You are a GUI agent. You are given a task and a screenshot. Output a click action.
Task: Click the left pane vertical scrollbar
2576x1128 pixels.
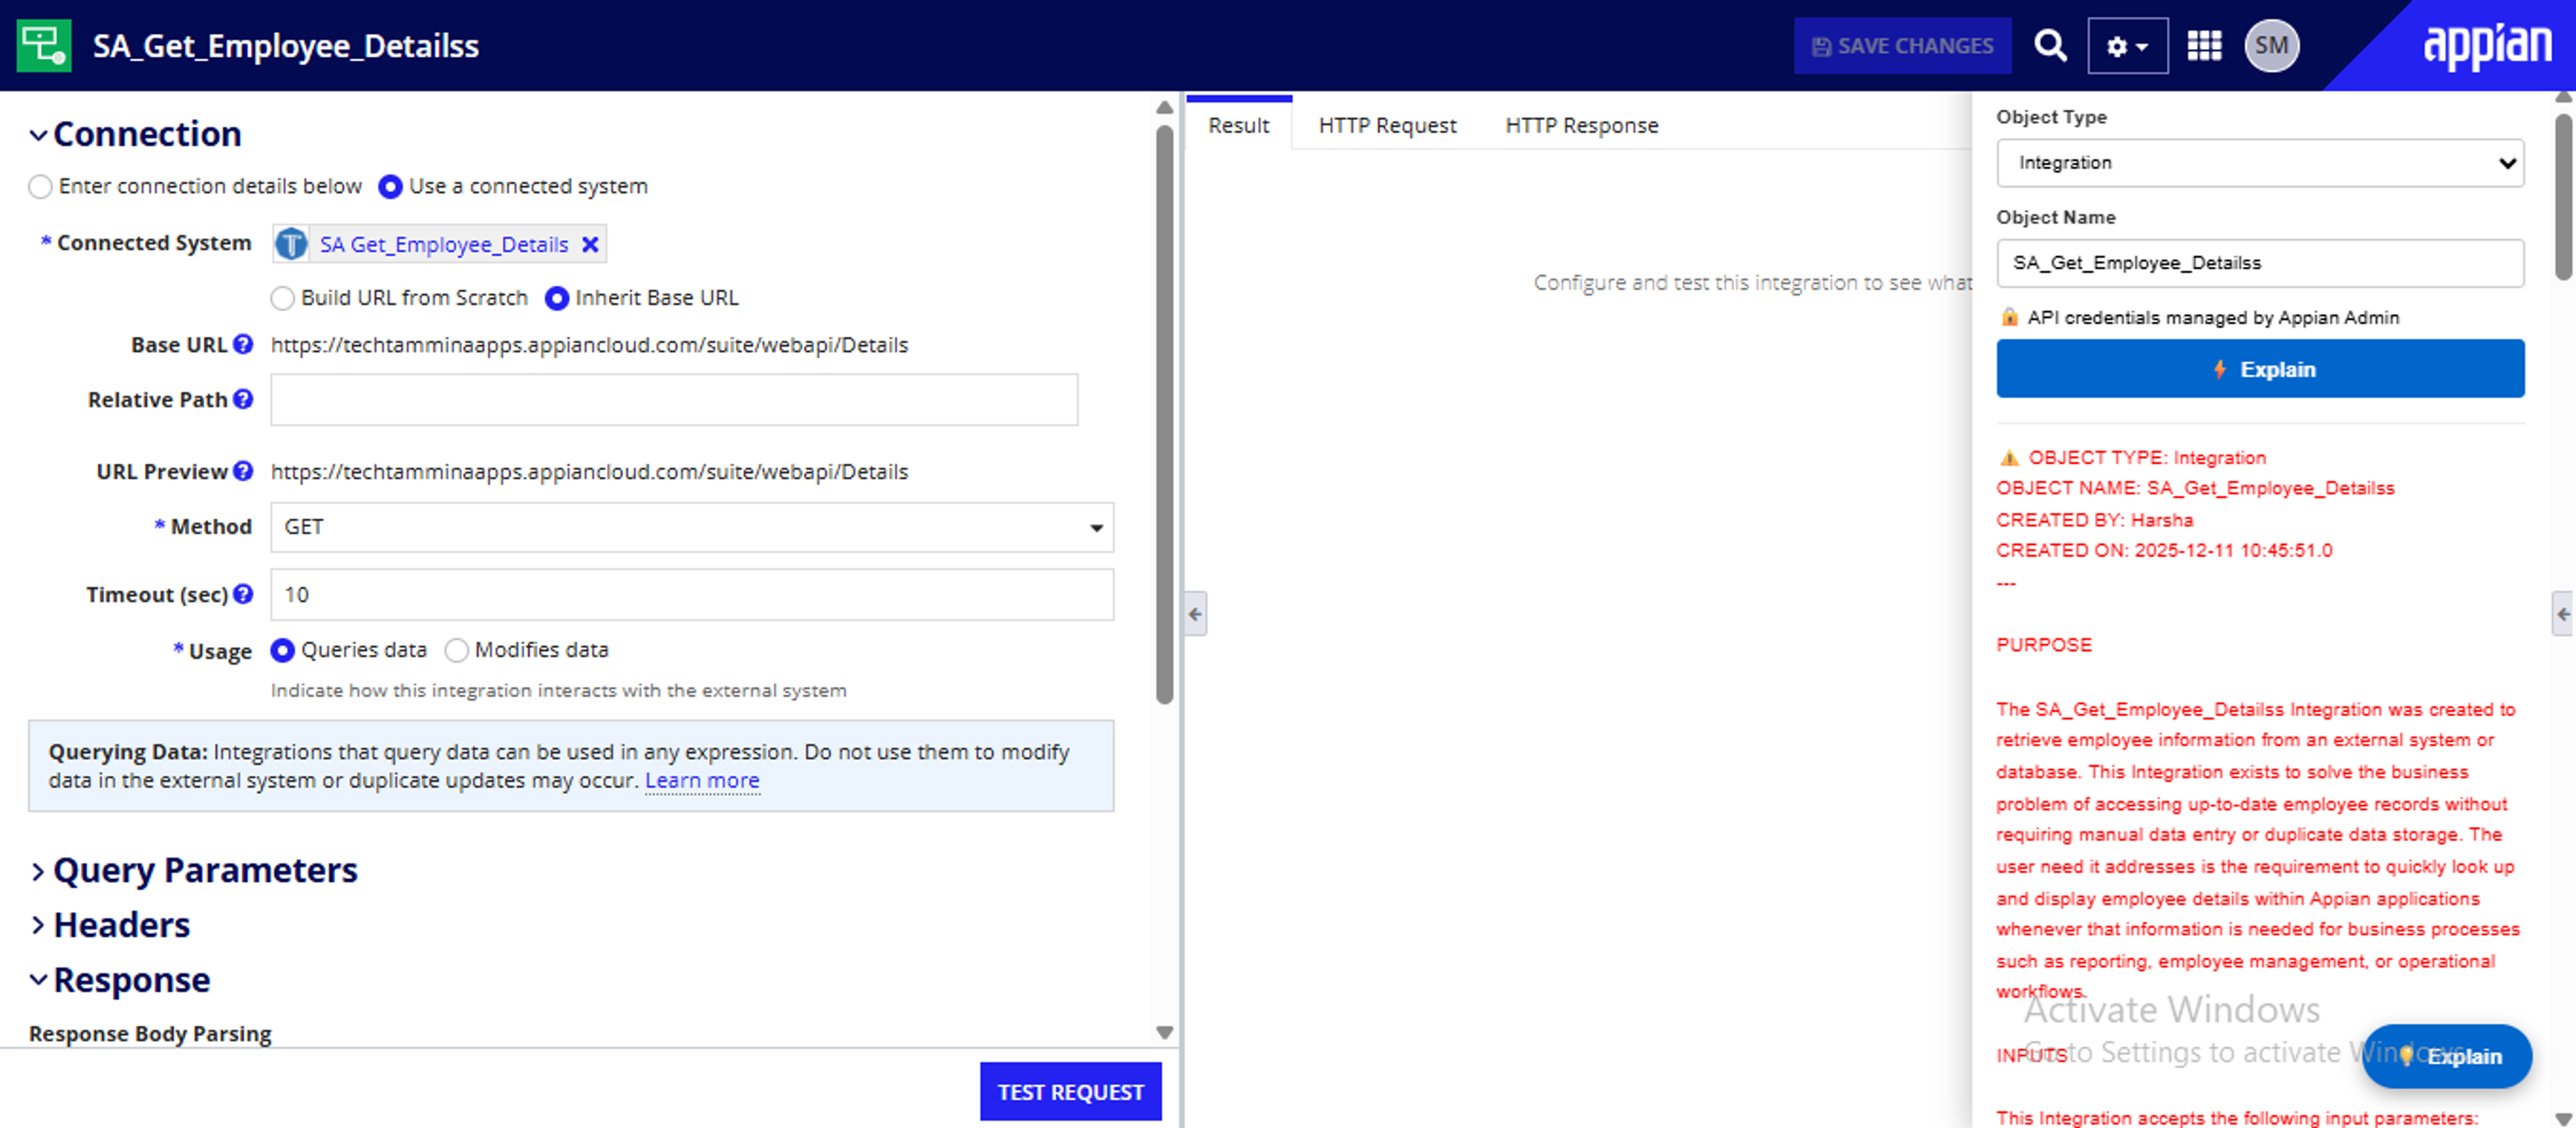1164,415
